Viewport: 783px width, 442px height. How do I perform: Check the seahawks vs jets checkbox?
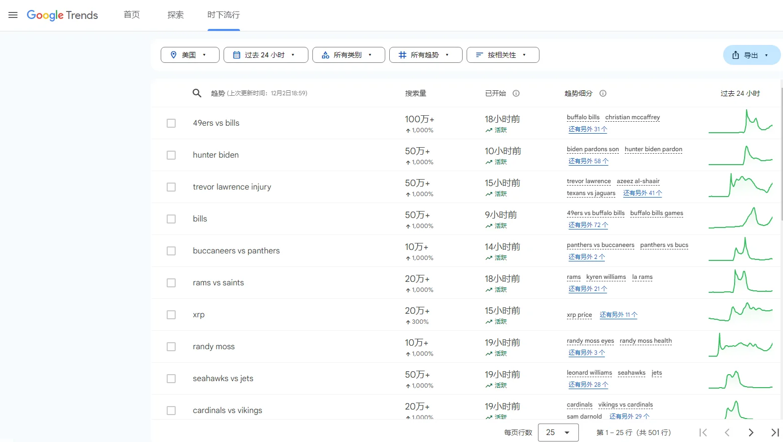pos(171,379)
